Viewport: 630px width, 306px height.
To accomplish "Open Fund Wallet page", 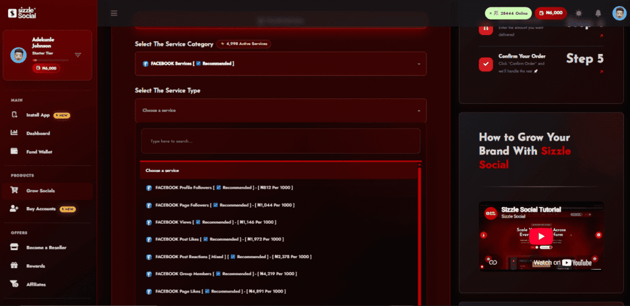I will click(x=39, y=152).
